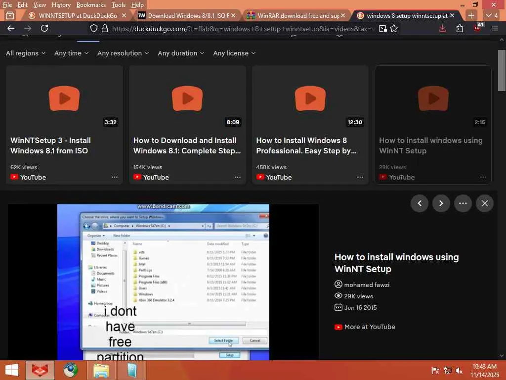This screenshot has width=506, height=380.
Task: Open more options on the 29K views card
Action: [x=483, y=177]
